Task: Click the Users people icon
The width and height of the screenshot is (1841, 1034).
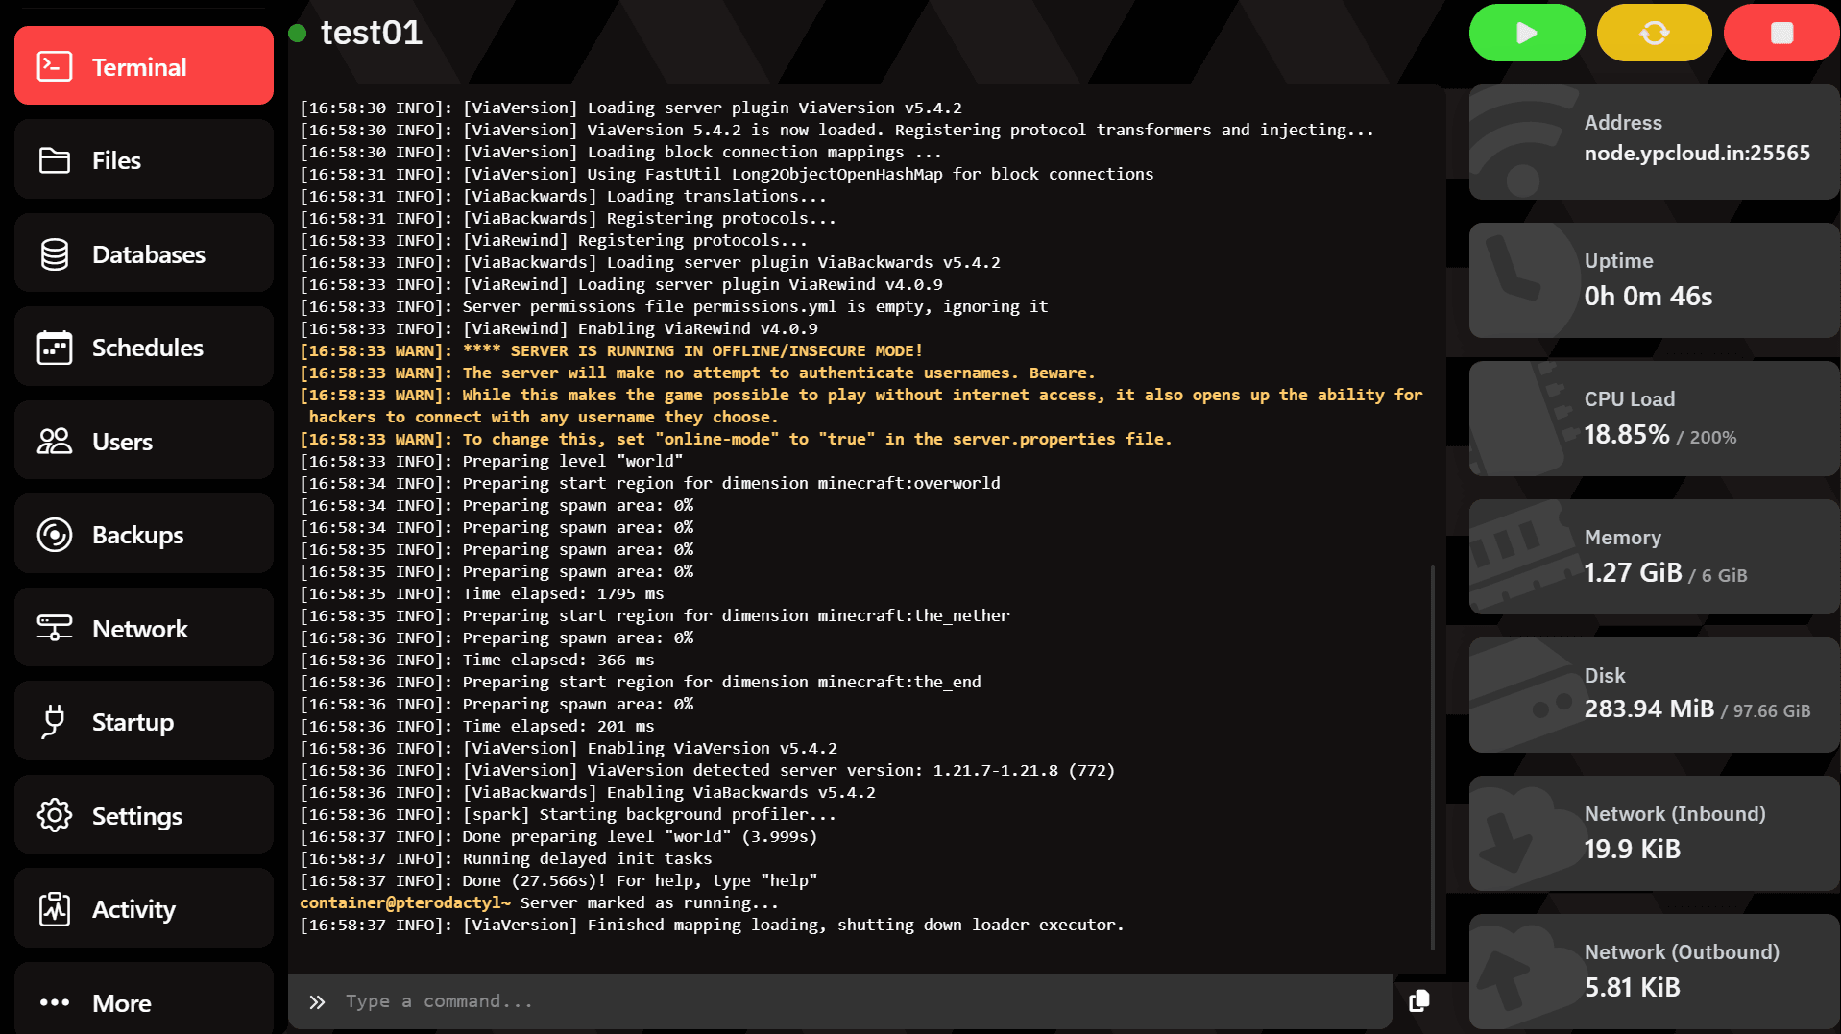Action: click(x=55, y=441)
